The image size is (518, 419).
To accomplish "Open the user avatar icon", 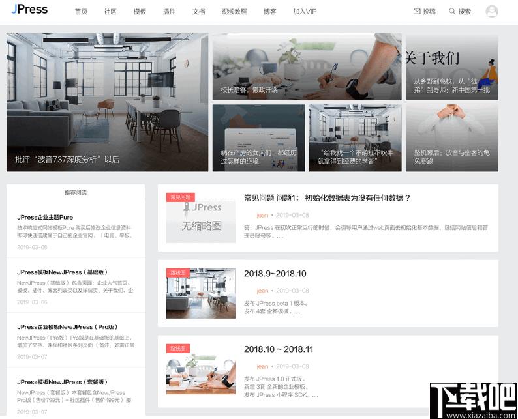I will click(x=491, y=11).
